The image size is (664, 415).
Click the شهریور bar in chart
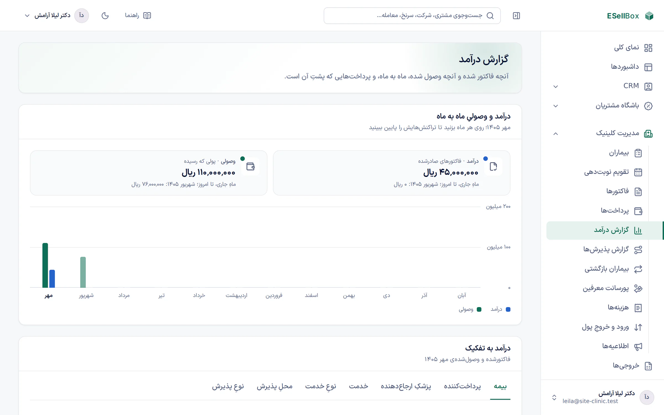(83, 272)
